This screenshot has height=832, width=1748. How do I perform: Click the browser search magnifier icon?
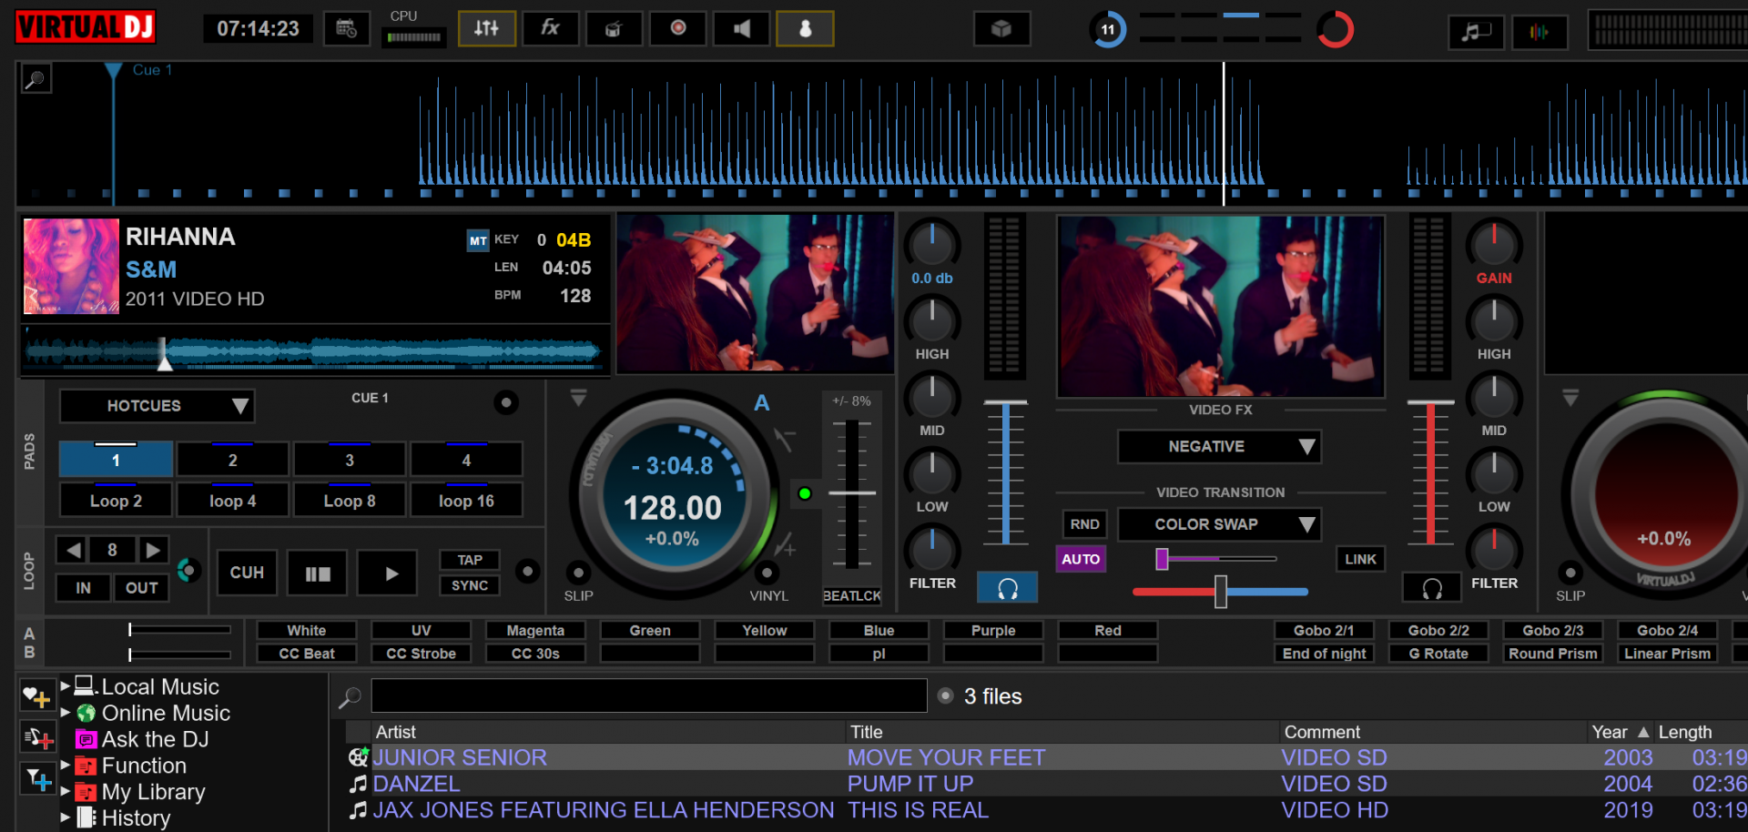point(350,697)
